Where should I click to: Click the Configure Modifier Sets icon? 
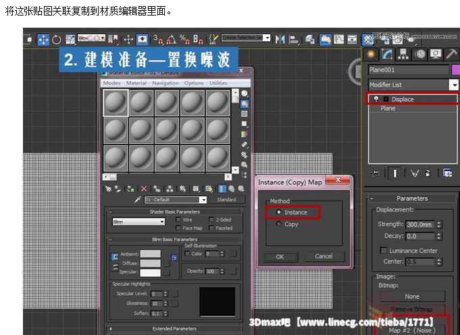pyautogui.click(x=448, y=174)
